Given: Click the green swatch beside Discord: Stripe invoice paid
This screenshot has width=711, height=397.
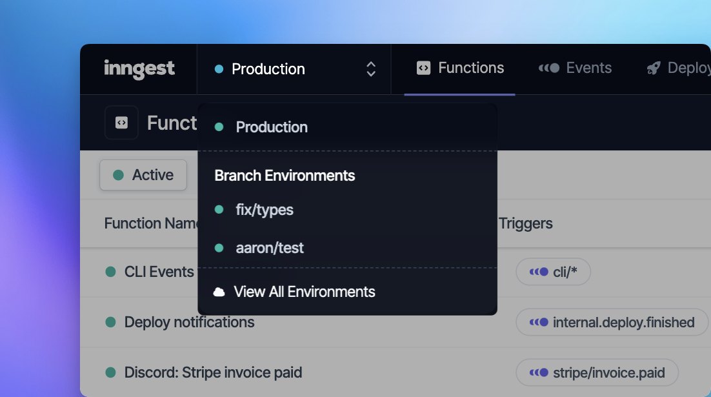Looking at the screenshot, I should [111, 372].
